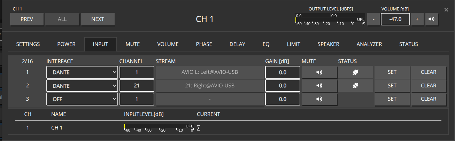Toggle mute for input row 2
Image resolution: width=455 pixels, height=141 pixels.
(x=319, y=86)
